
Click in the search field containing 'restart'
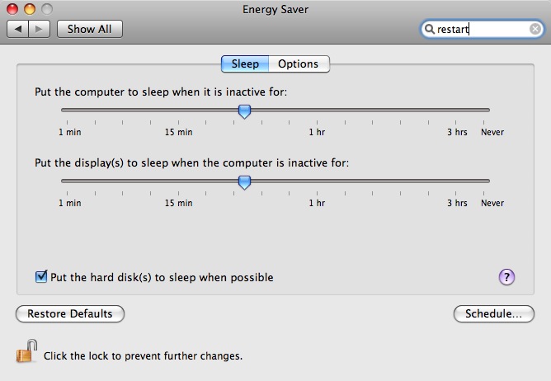coord(482,29)
